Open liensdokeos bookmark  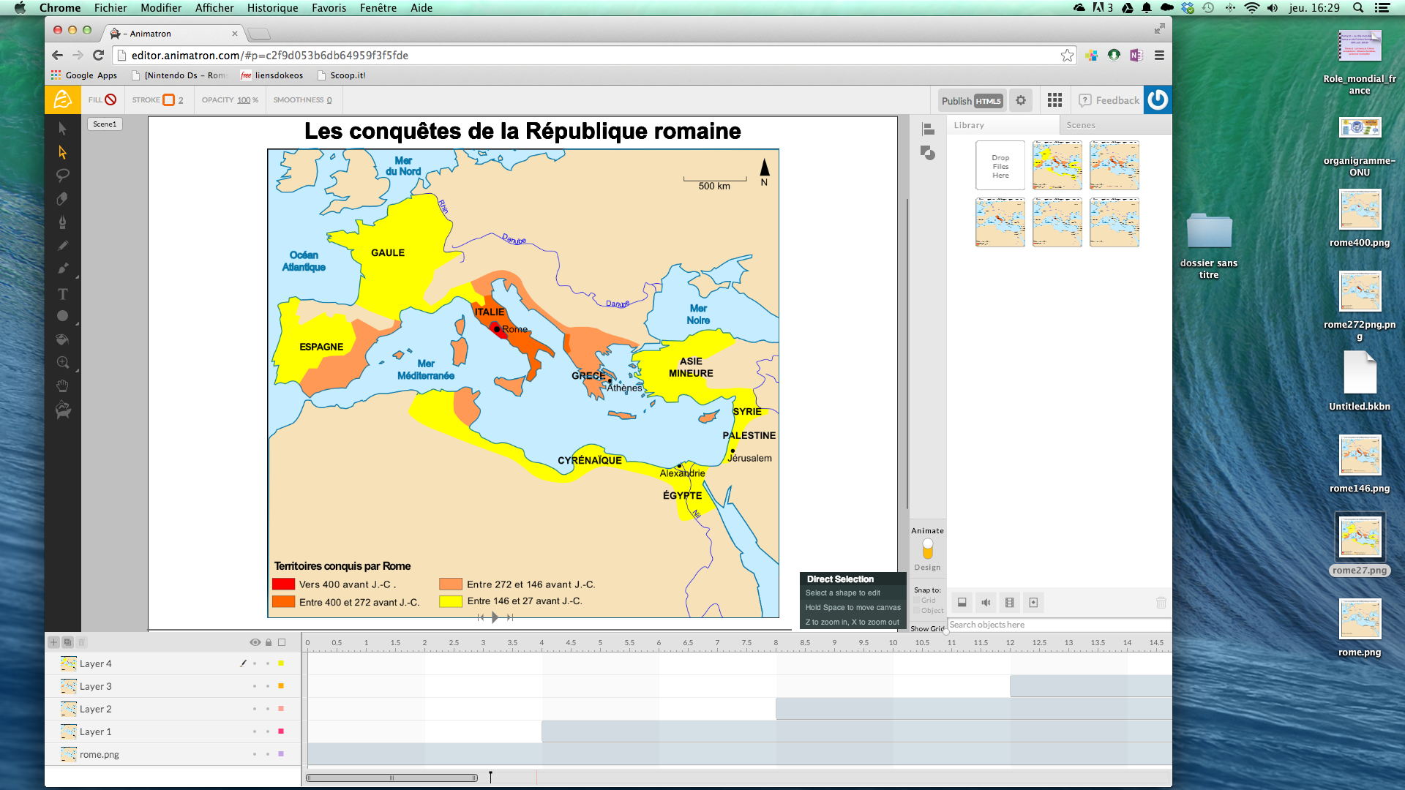[x=271, y=75]
